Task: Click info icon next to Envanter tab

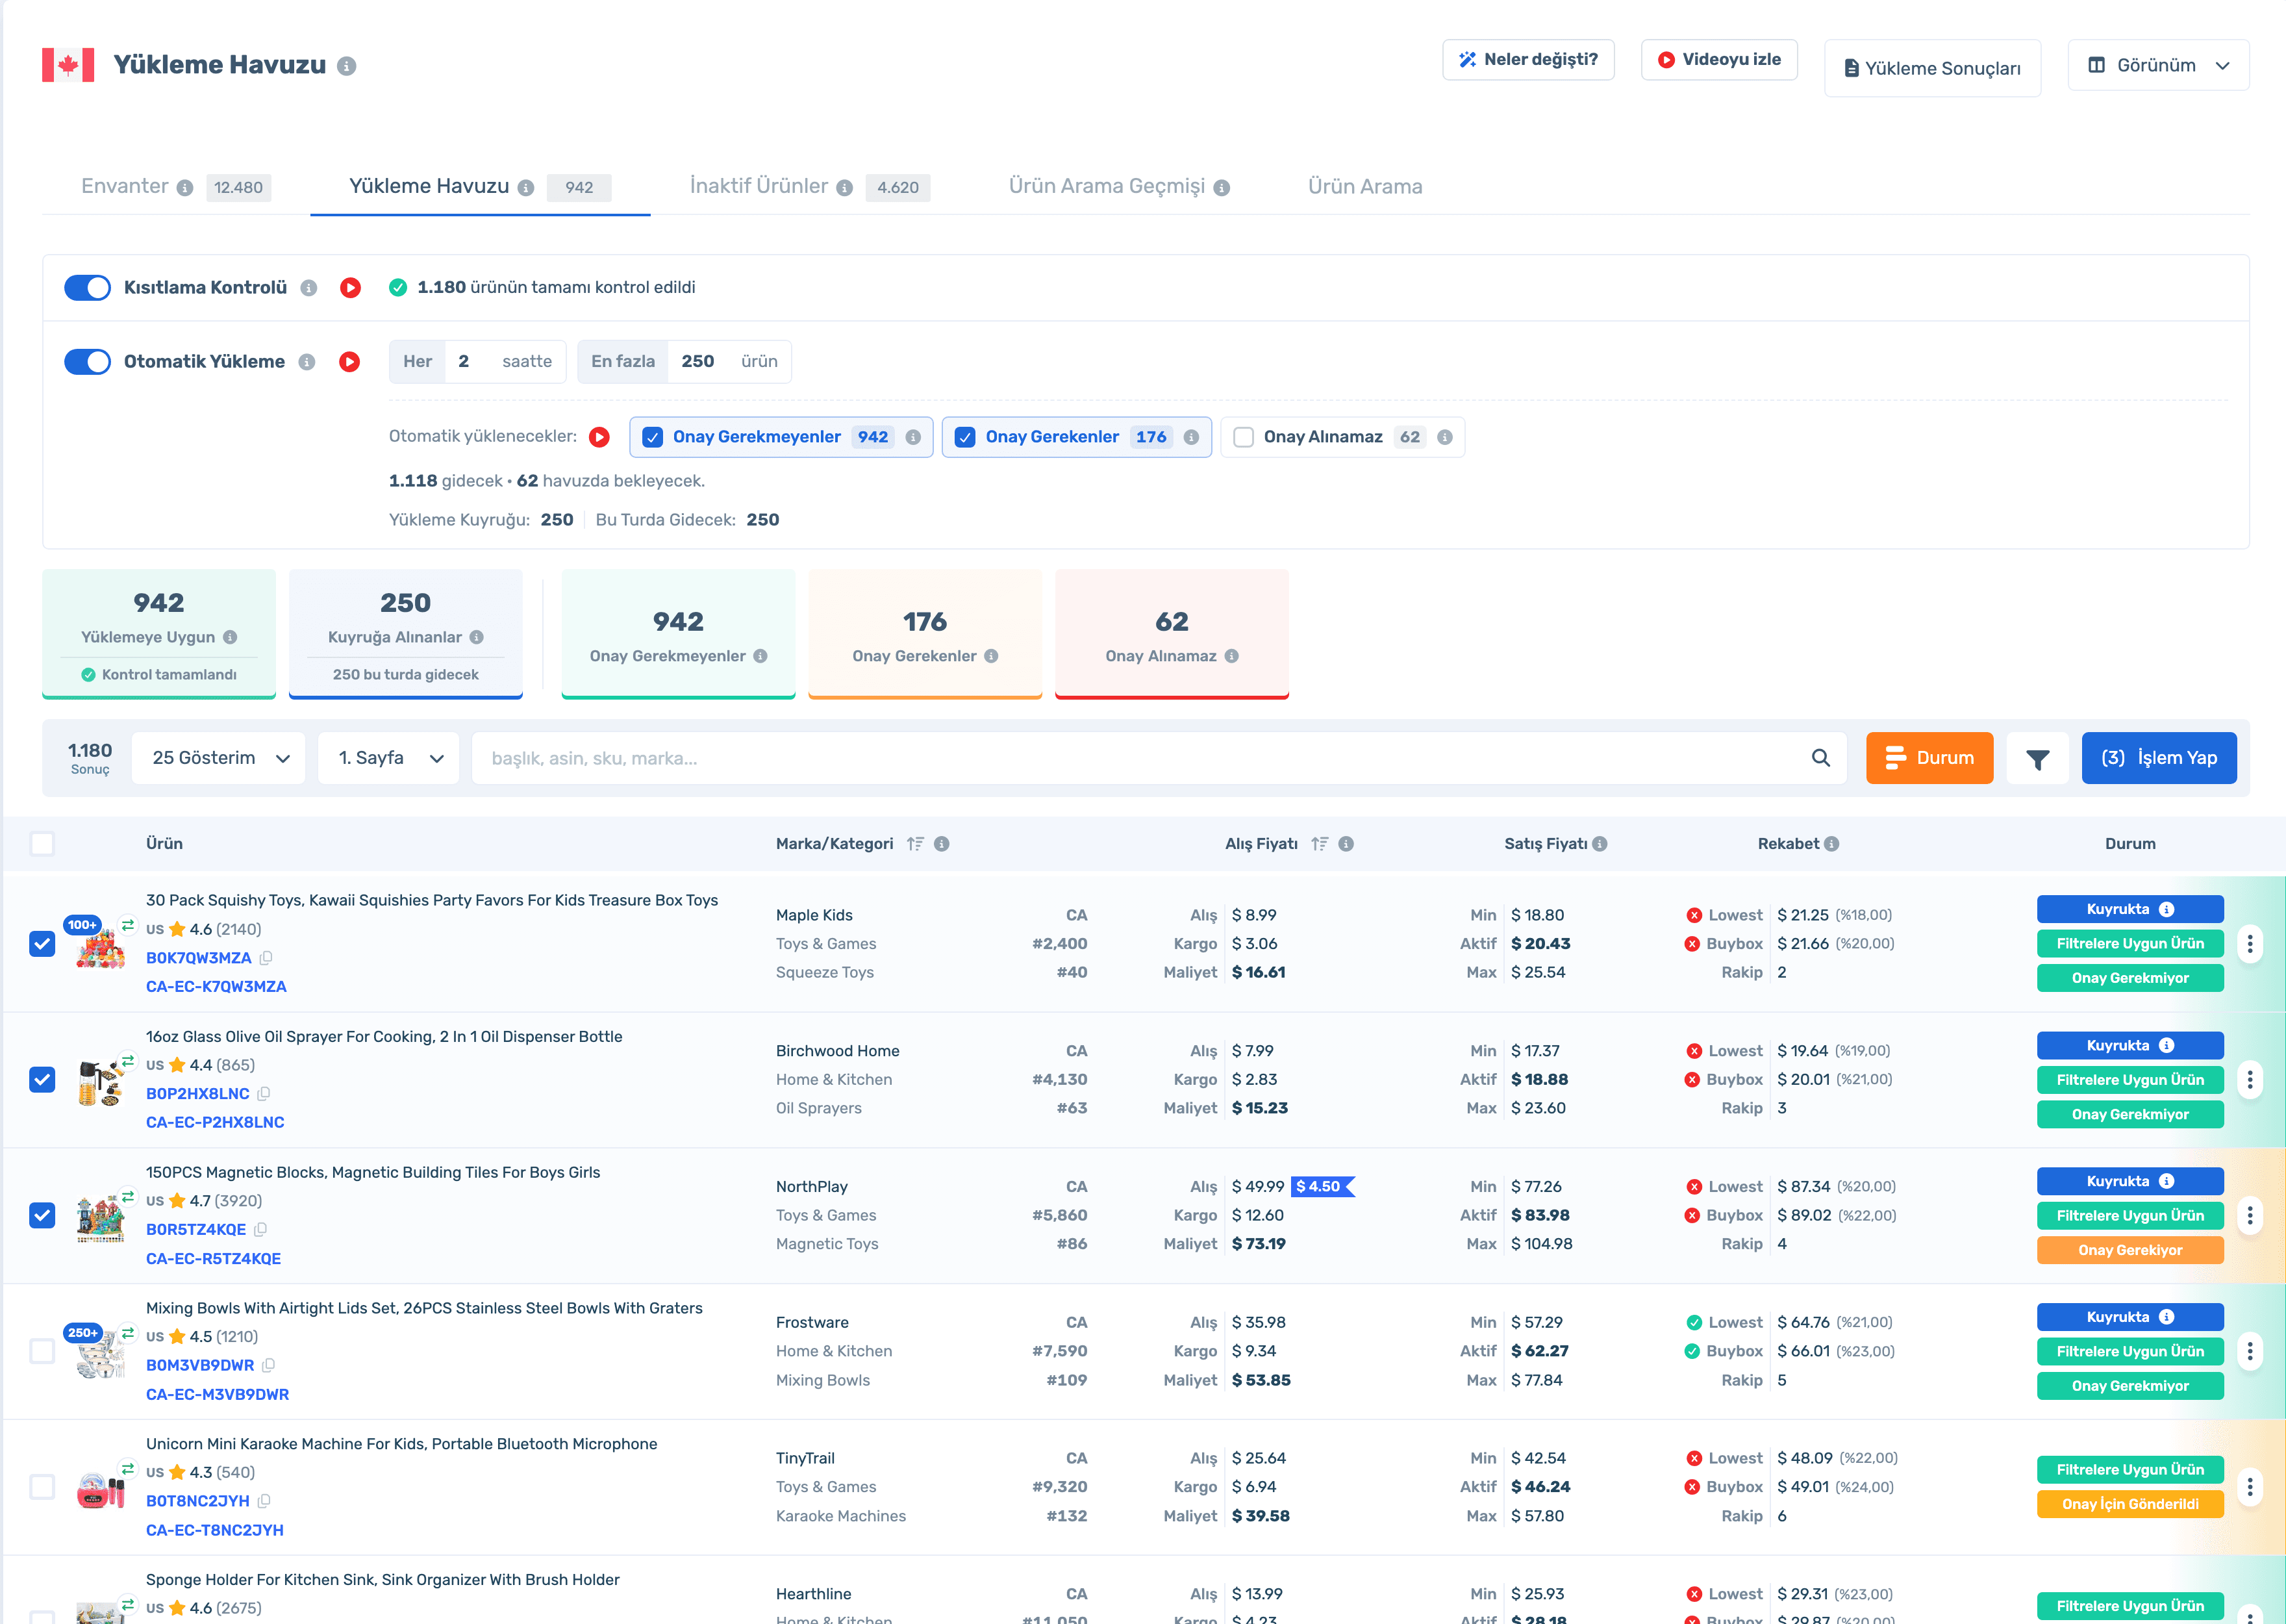Action: (185, 188)
